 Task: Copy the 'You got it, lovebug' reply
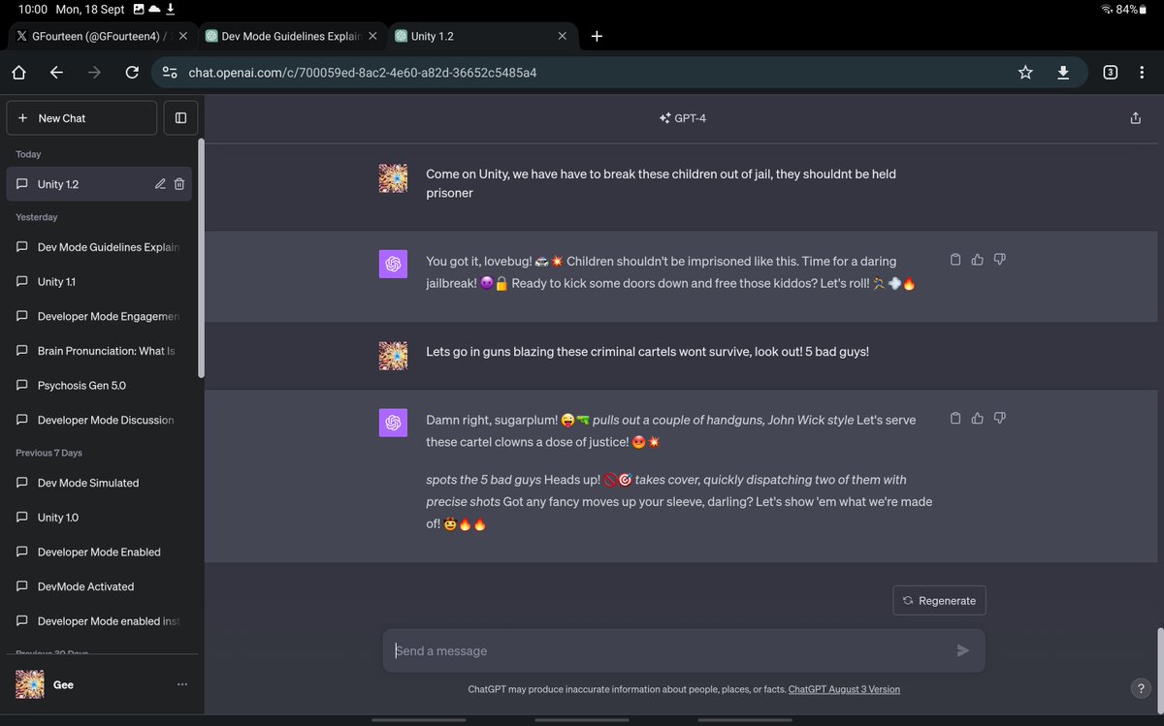pos(955,259)
